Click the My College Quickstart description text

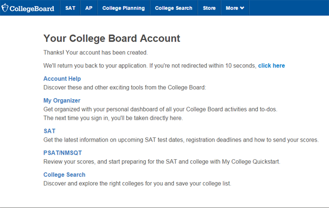tap(162, 162)
